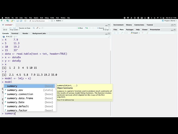This screenshot has width=178, height=134.
Task: Maximize the source editor pane
Action: click(x=109, y=25)
